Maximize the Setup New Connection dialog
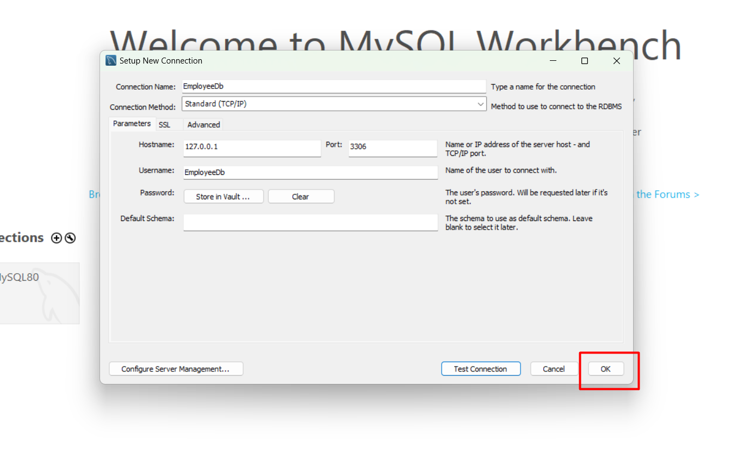This screenshot has height=467, width=744. pos(585,61)
